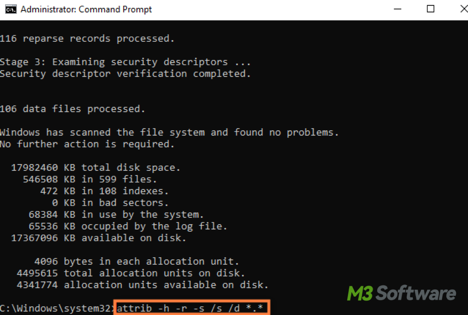Click the 'found no problems' scan result line
This screenshot has height=315, width=468.
(x=169, y=133)
